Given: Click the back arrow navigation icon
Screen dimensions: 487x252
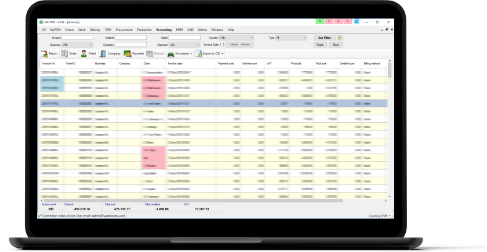Looking at the screenshot, I should (44, 30).
